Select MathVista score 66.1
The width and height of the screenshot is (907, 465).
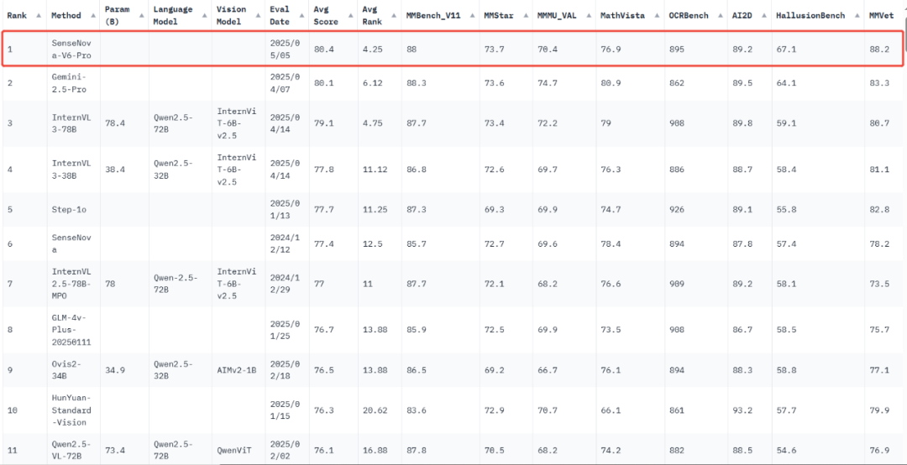610,410
